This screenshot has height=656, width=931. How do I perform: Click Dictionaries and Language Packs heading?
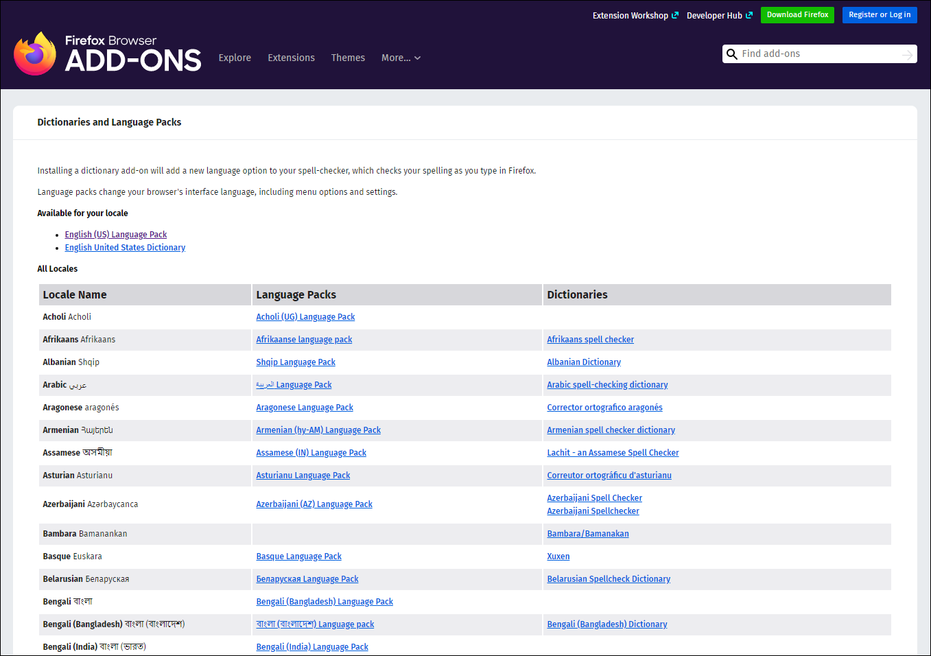tap(109, 122)
